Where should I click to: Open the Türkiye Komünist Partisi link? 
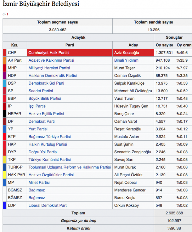(50, 160)
